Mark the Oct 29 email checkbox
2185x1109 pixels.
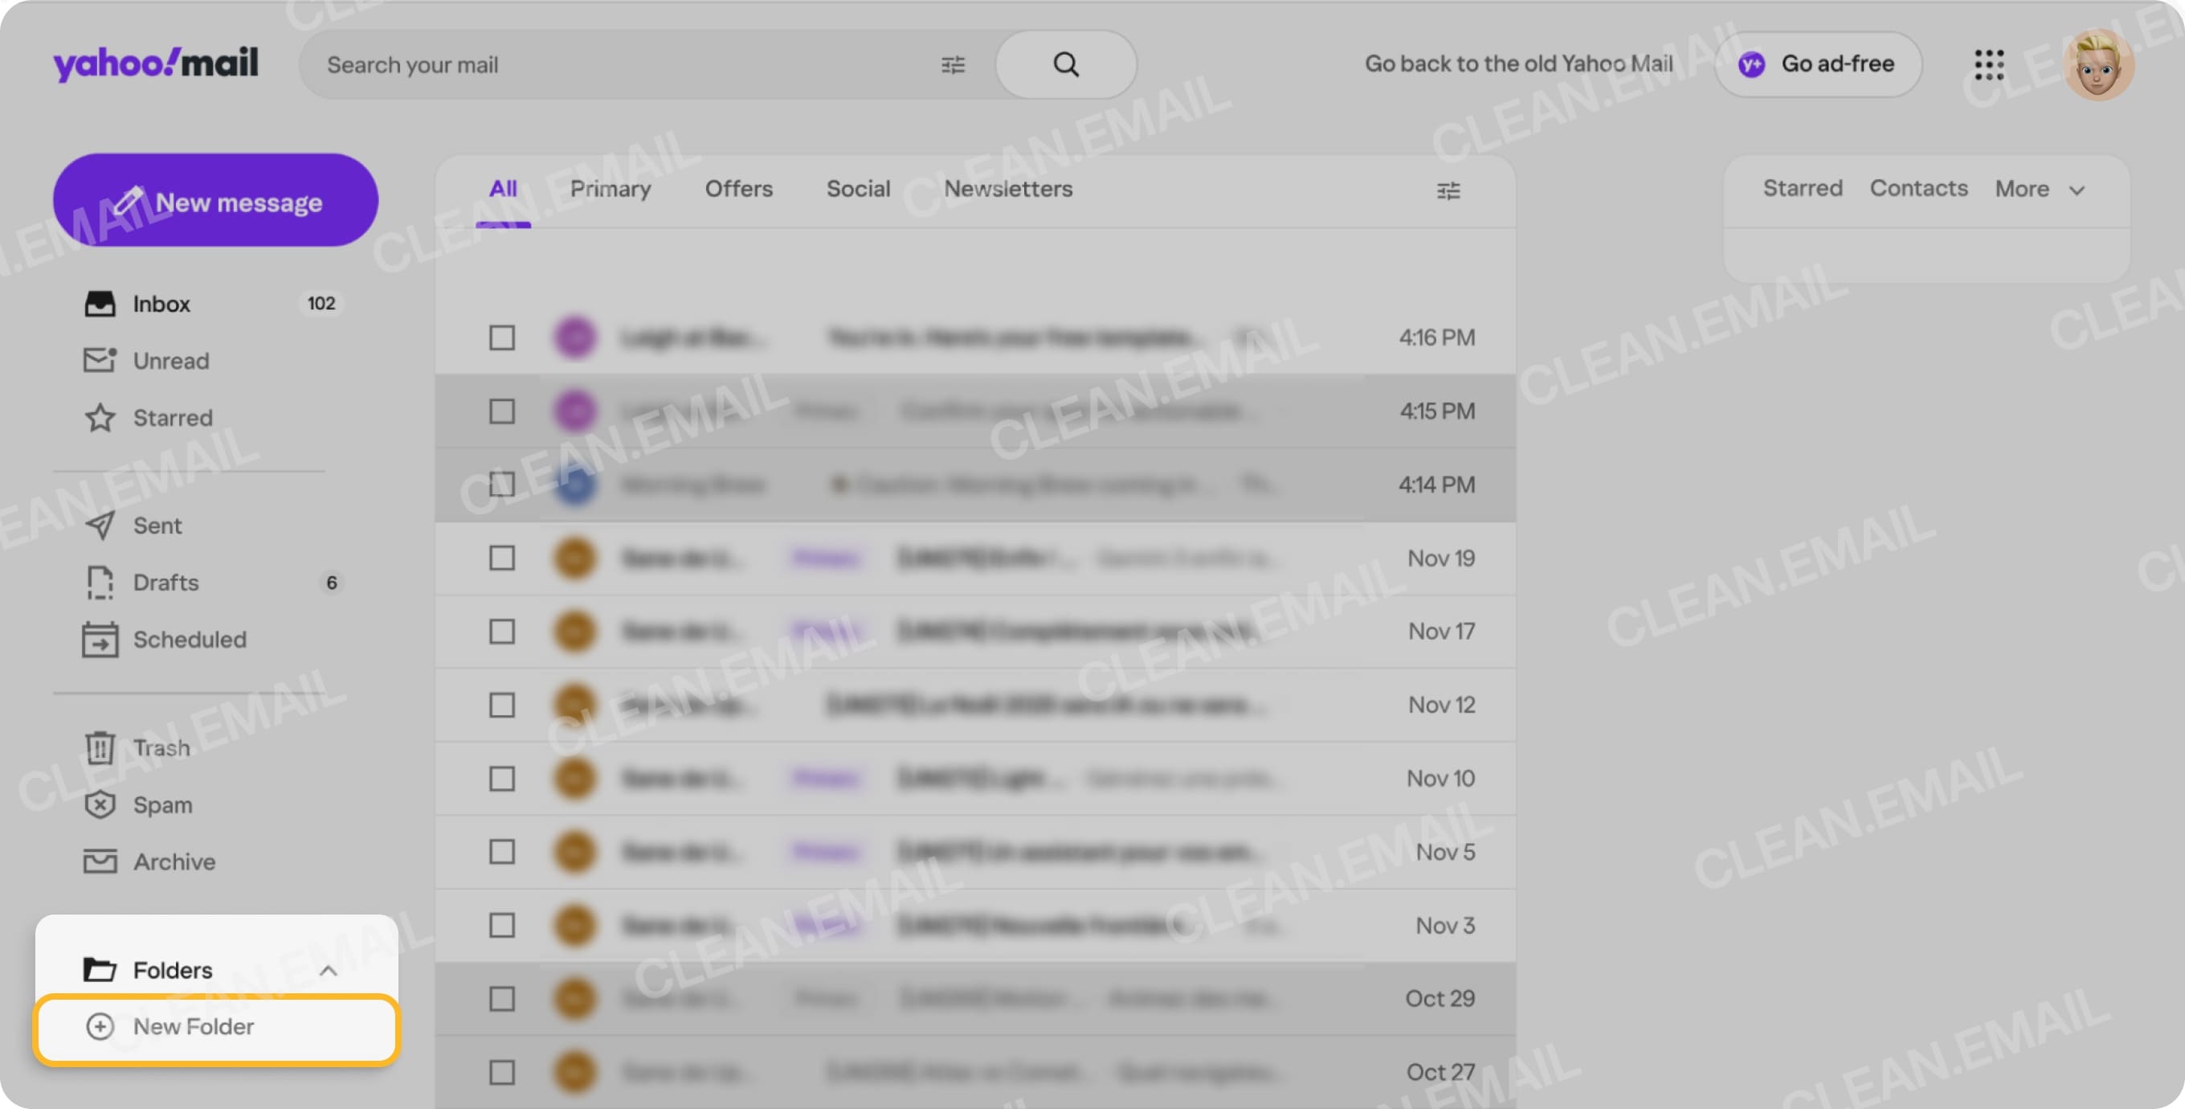[x=502, y=999]
